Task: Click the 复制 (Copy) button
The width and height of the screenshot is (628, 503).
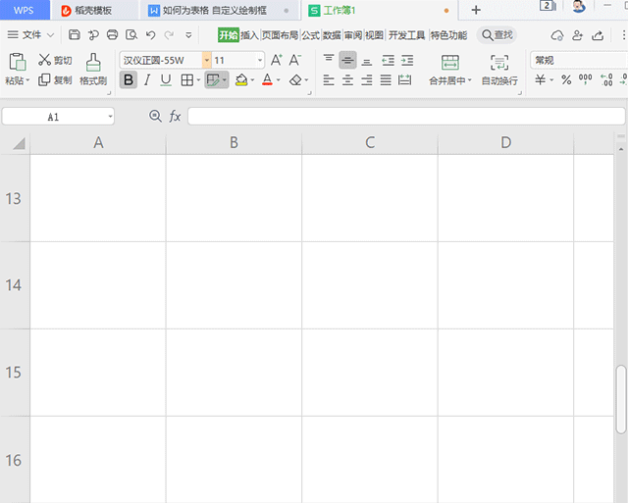Action: (55, 79)
